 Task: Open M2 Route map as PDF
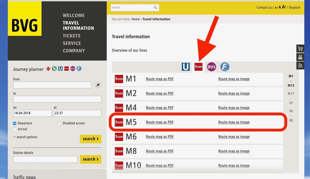point(160,93)
